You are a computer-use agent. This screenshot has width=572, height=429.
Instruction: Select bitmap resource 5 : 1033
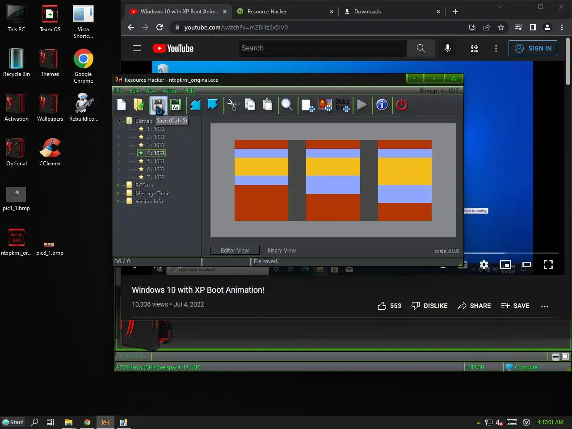[x=156, y=161]
